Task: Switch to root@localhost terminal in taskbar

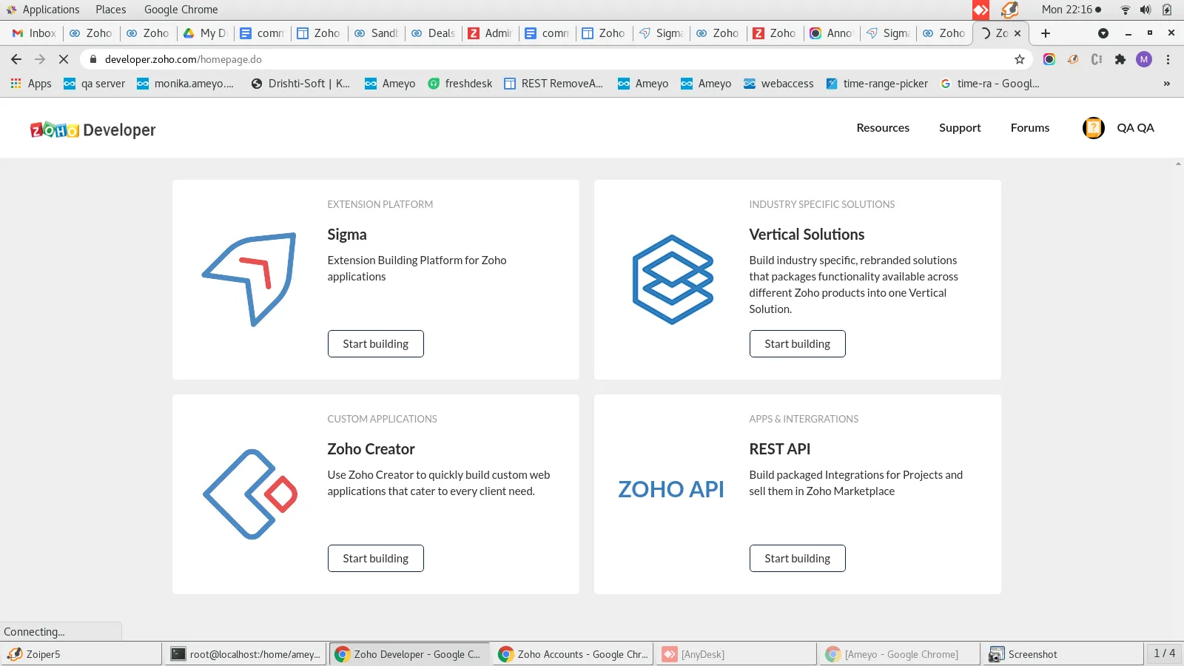Action: (x=246, y=654)
